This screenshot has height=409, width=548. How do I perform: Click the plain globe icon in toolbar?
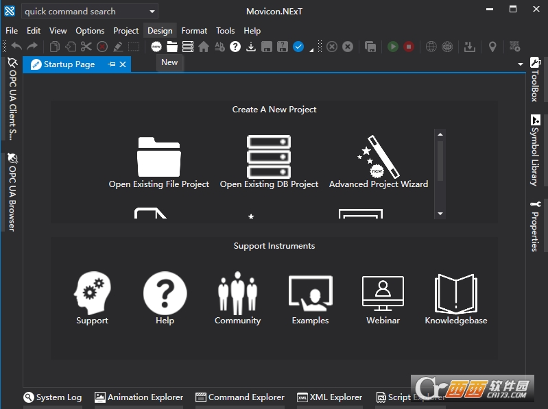point(431,47)
